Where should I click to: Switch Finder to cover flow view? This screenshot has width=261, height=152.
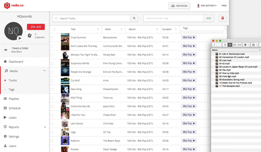pyautogui.click(x=239, y=45)
